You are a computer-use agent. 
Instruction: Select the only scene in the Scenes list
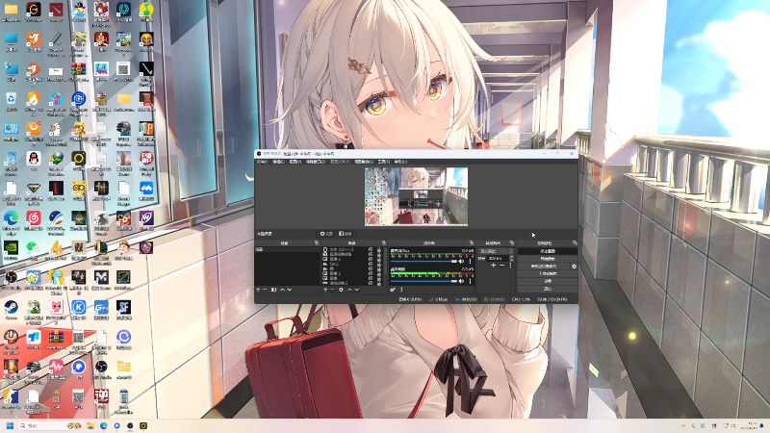tap(287, 249)
